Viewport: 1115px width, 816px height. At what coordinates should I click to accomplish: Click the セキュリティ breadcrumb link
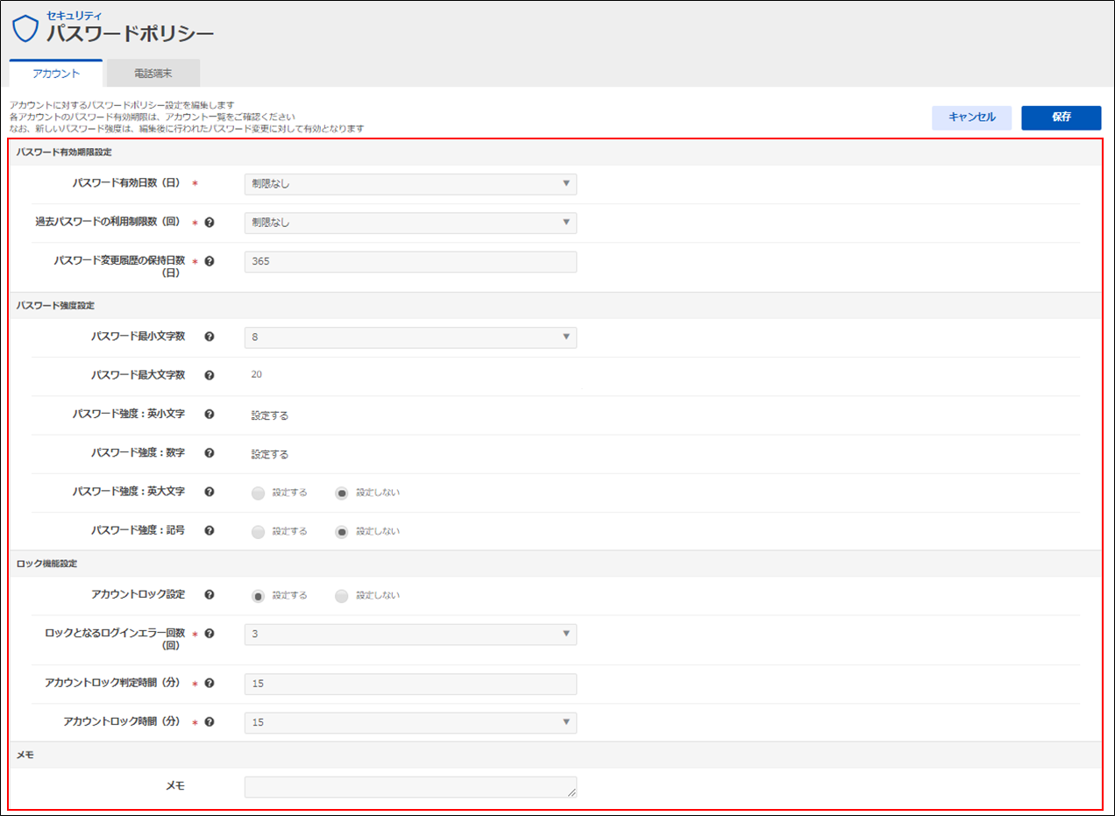pyautogui.click(x=74, y=16)
